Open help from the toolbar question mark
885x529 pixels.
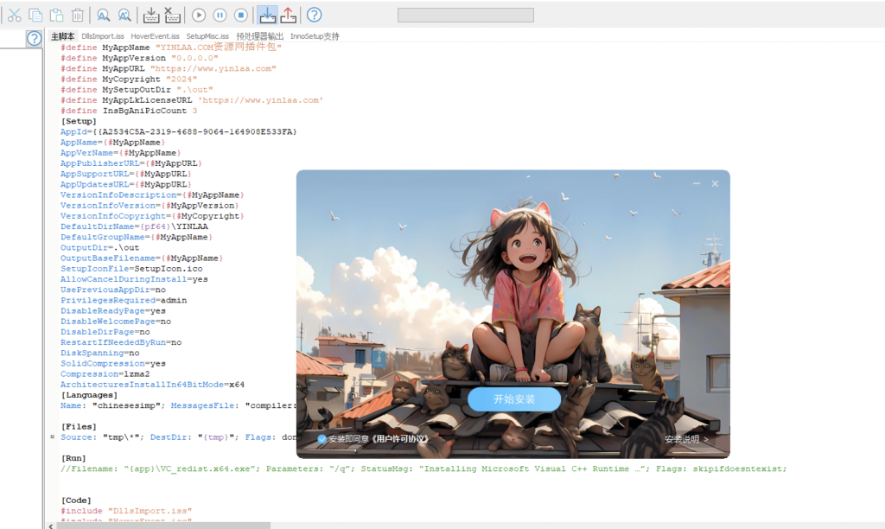pos(315,16)
